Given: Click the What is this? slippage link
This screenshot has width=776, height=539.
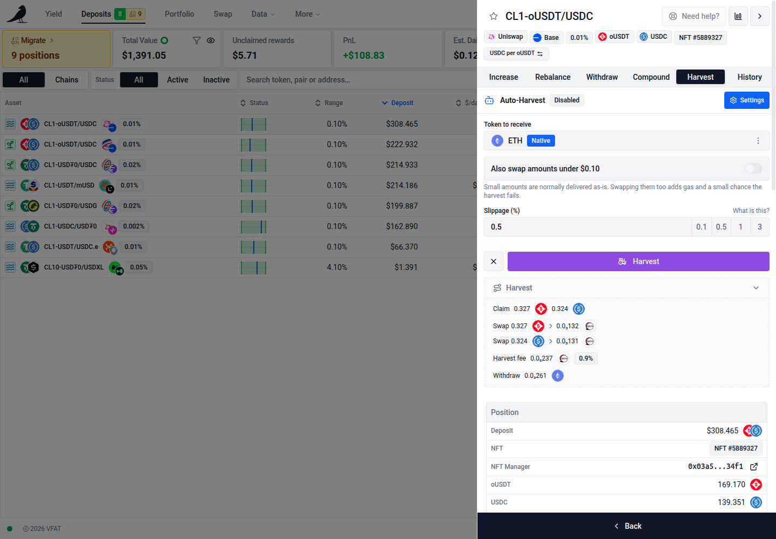Looking at the screenshot, I should click(x=751, y=211).
